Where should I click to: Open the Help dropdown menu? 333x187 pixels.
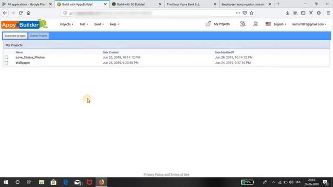coord(114,24)
